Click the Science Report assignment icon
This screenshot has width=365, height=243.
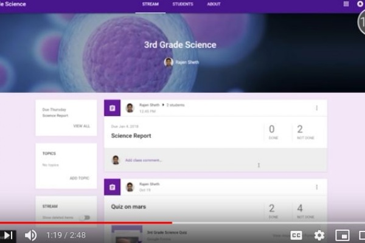tap(112, 108)
